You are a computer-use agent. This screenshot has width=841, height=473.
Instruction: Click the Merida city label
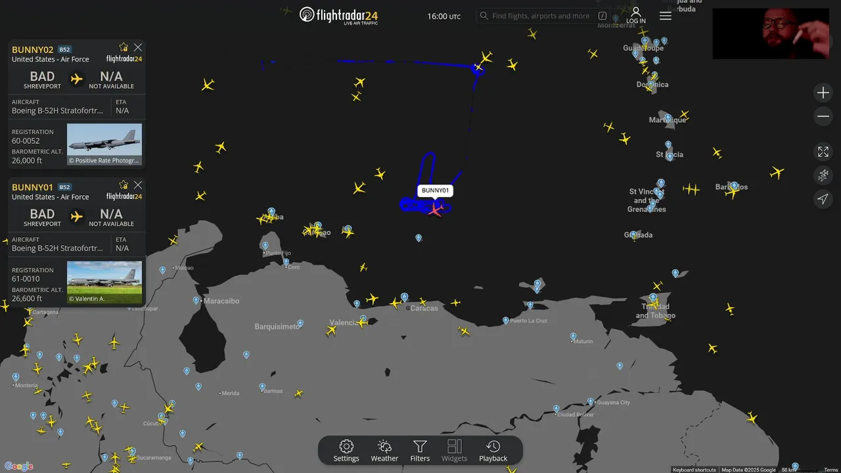(x=231, y=394)
